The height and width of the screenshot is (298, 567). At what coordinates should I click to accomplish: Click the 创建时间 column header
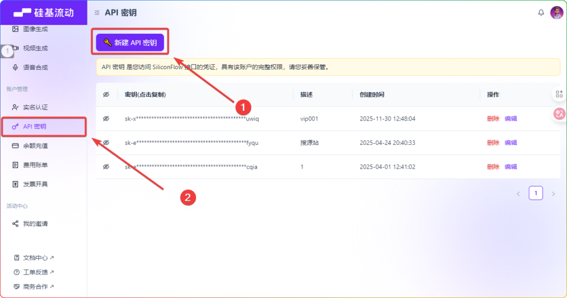click(372, 95)
